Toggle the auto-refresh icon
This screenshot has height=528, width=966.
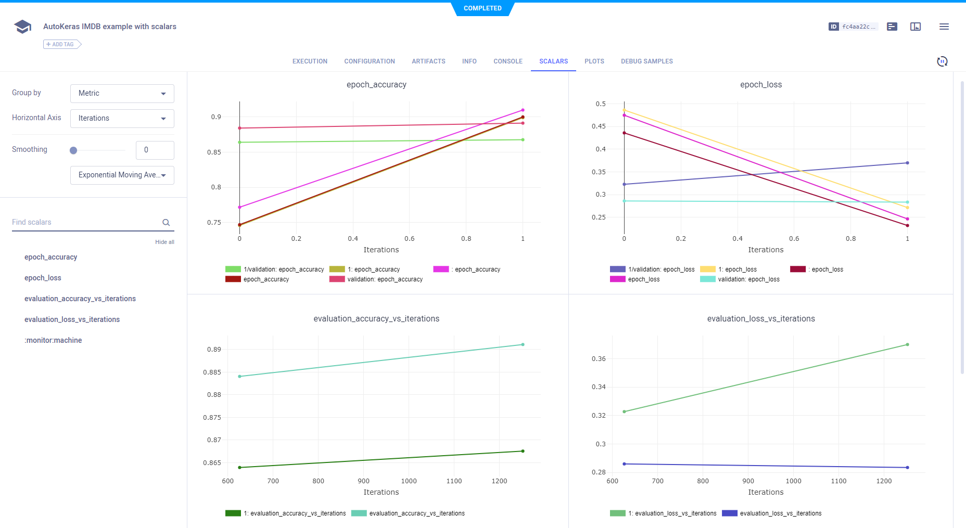(x=942, y=61)
